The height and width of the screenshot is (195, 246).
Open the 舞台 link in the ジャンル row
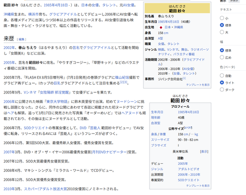coord(184,50)
